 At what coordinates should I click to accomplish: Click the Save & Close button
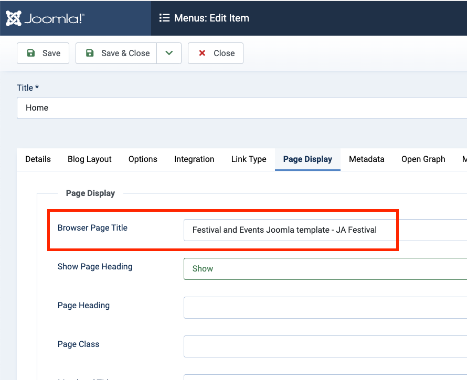click(x=116, y=53)
